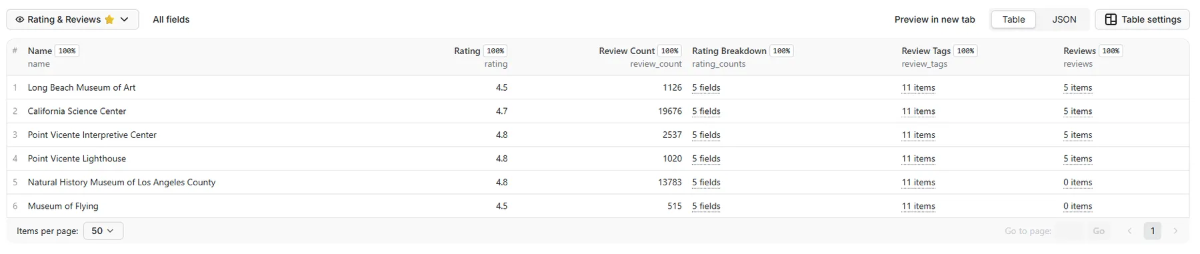Click review count 13783
The height and width of the screenshot is (254, 1200).
click(669, 182)
